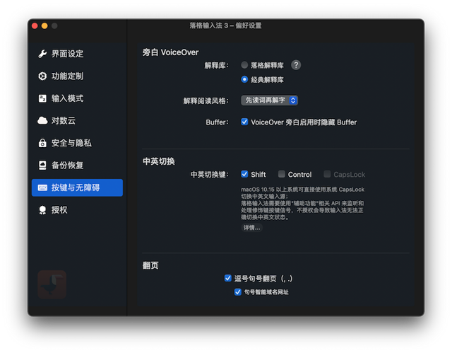Click the 解释阅读风格 label
Screen dimensions: 452x353
206,100
